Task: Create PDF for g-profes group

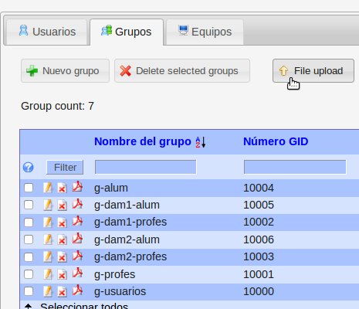Action: [77, 273]
